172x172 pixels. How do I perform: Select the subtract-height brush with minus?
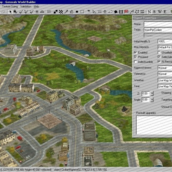point(32,12)
